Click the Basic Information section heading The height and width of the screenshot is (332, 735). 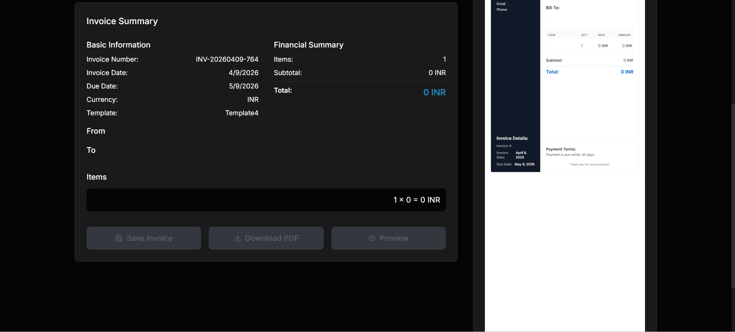[118, 45]
